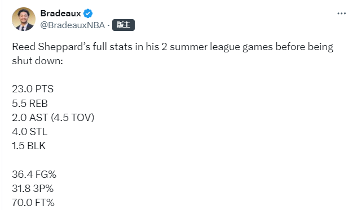
Task: Click "Reed Sheppard's" in the post text
Action: point(51,47)
